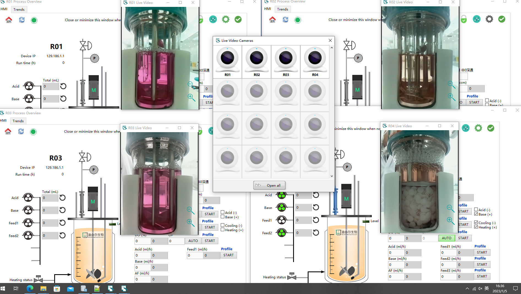The height and width of the screenshot is (294, 521).
Task: Open the HMI tab in R01 window
Action: (x=4, y=9)
